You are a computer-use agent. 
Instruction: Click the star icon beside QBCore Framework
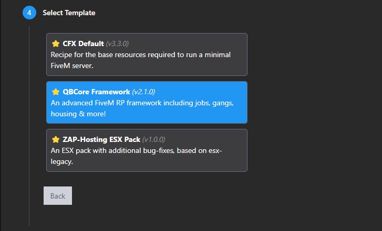pyautogui.click(x=55, y=92)
